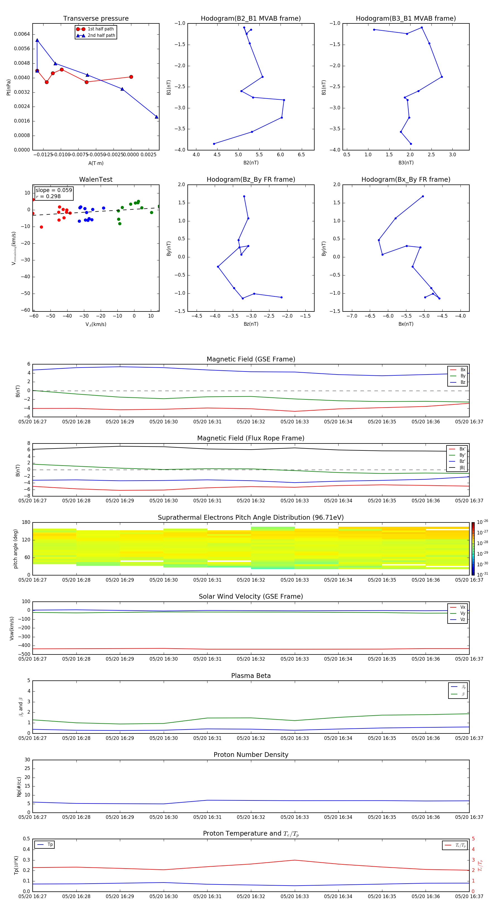Image resolution: width=502 pixels, height=921 pixels.
Task: Click the "A(T·m)" x-axis label
Action: [96, 163]
